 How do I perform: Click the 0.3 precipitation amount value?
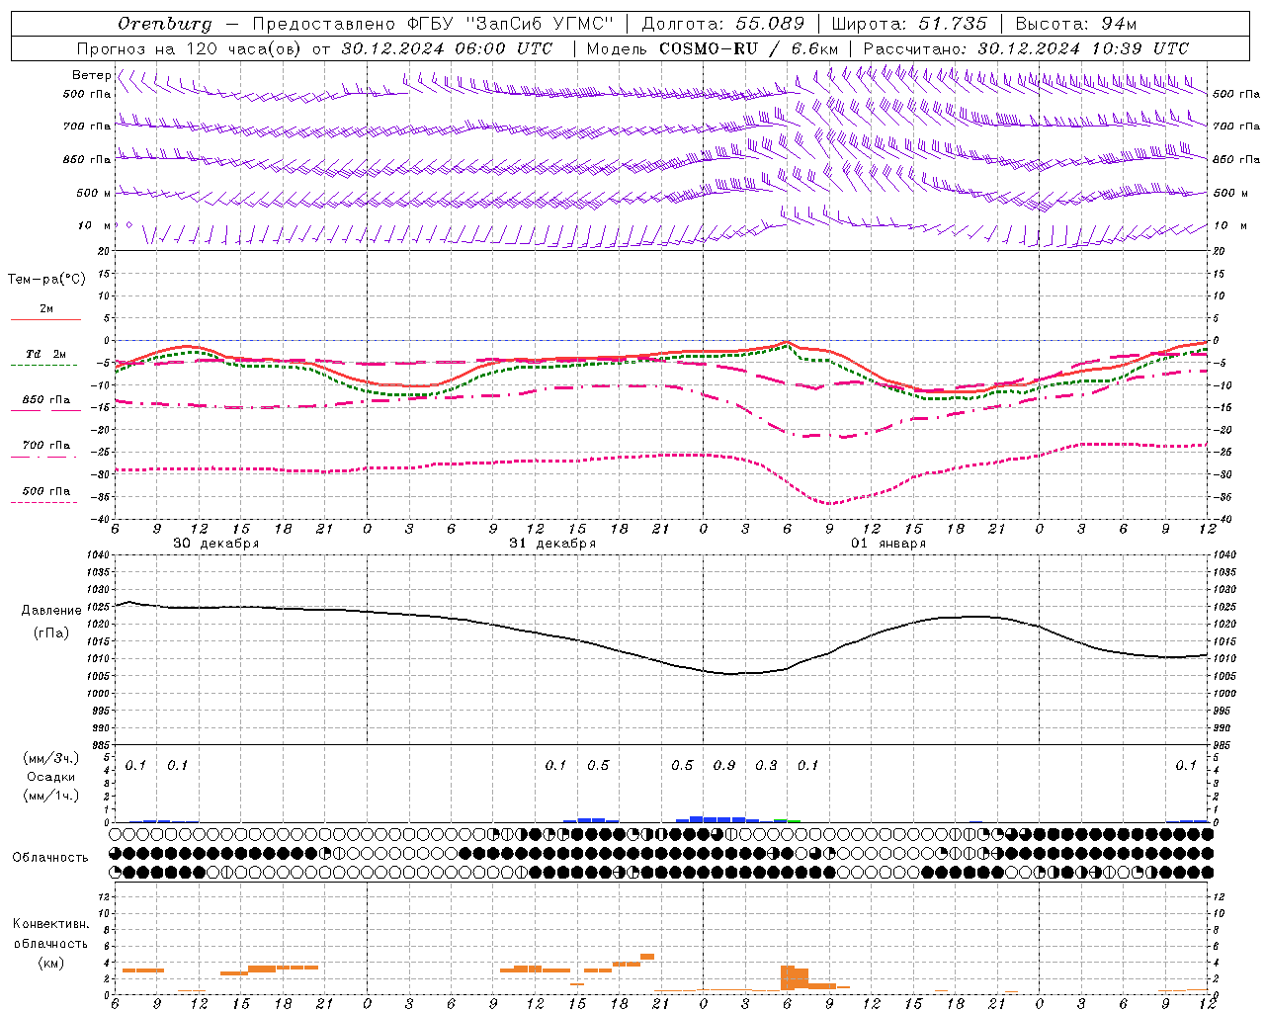[x=766, y=766]
